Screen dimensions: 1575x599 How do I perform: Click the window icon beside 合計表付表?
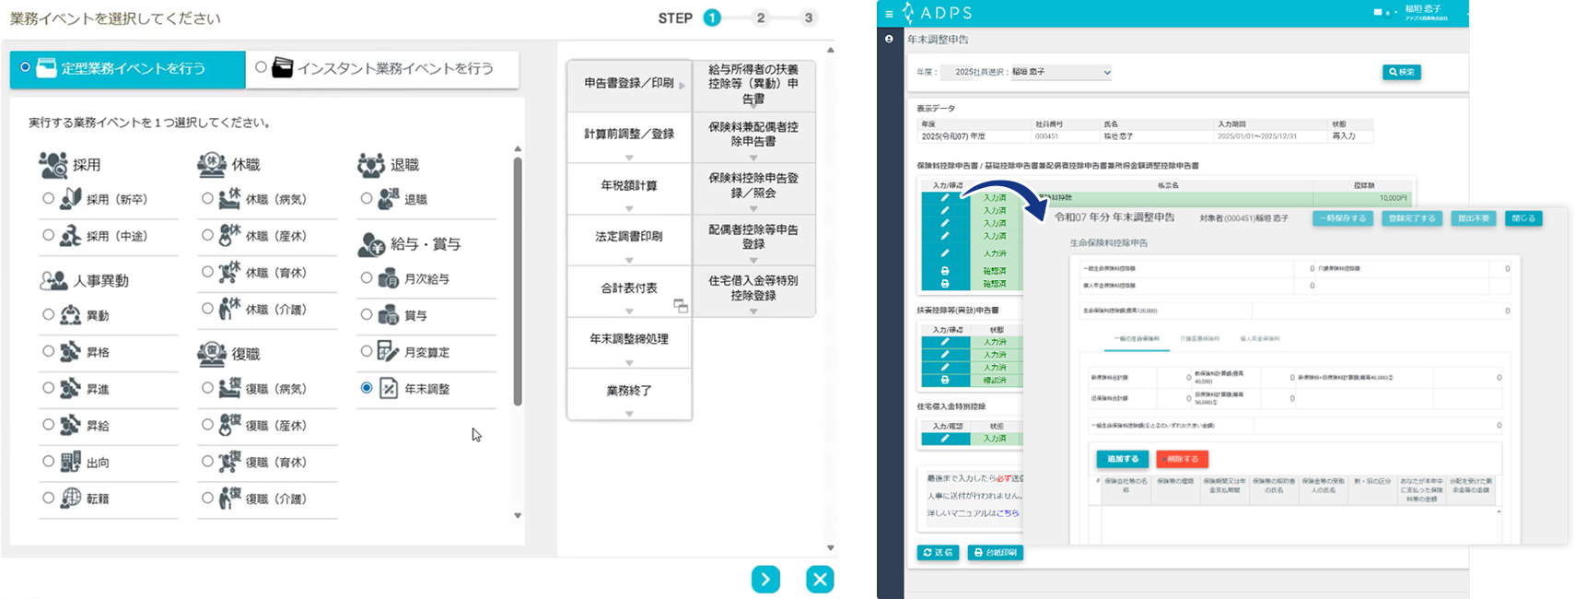click(681, 306)
